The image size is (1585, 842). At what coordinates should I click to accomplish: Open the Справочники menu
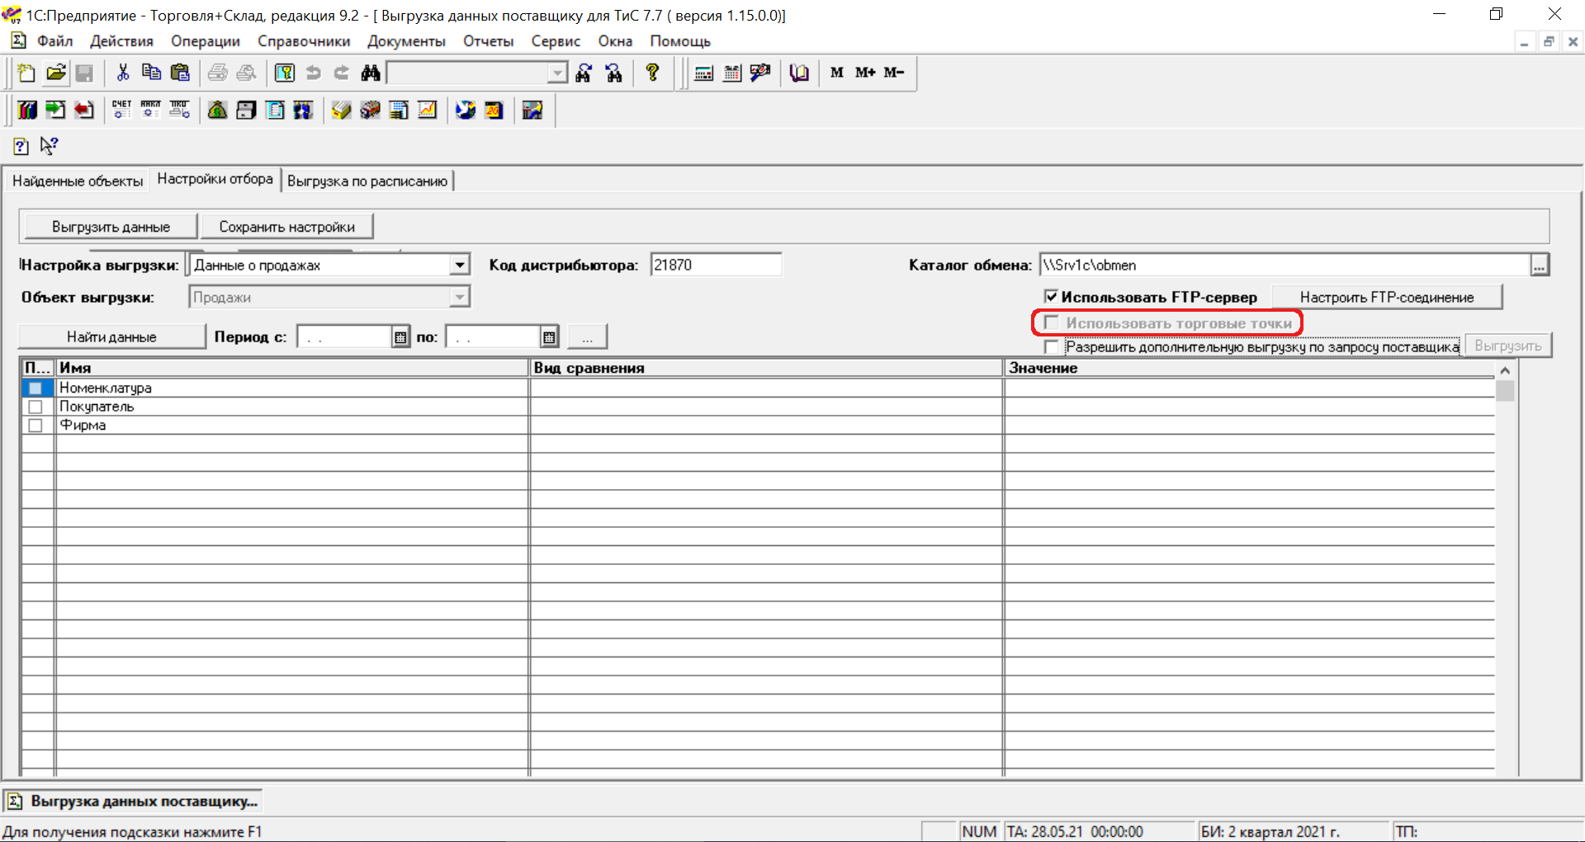pos(304,41)
